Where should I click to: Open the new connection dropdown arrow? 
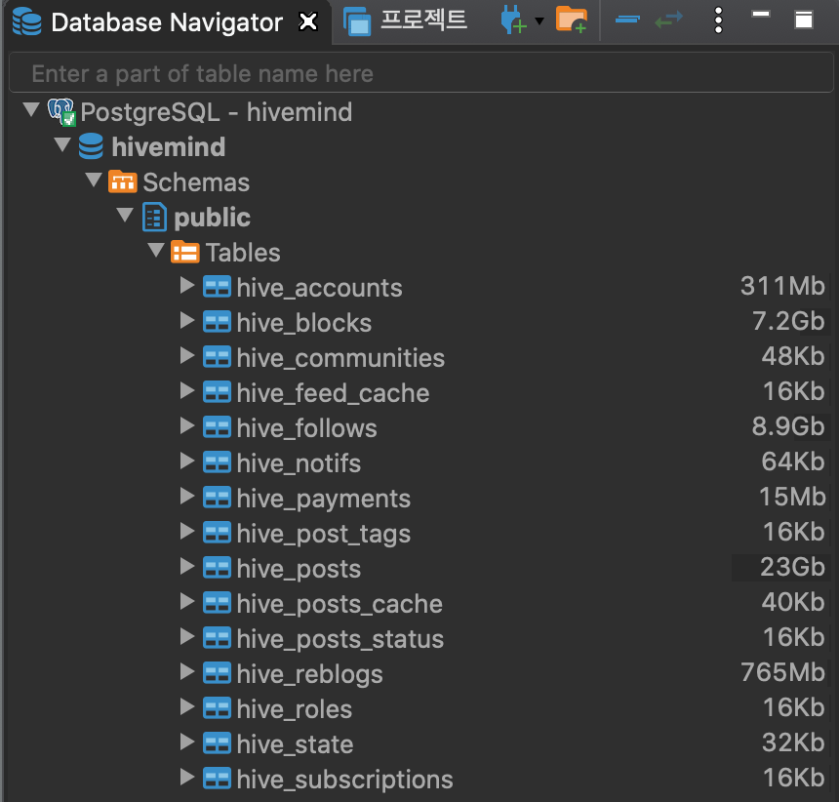tap(539, 21)
